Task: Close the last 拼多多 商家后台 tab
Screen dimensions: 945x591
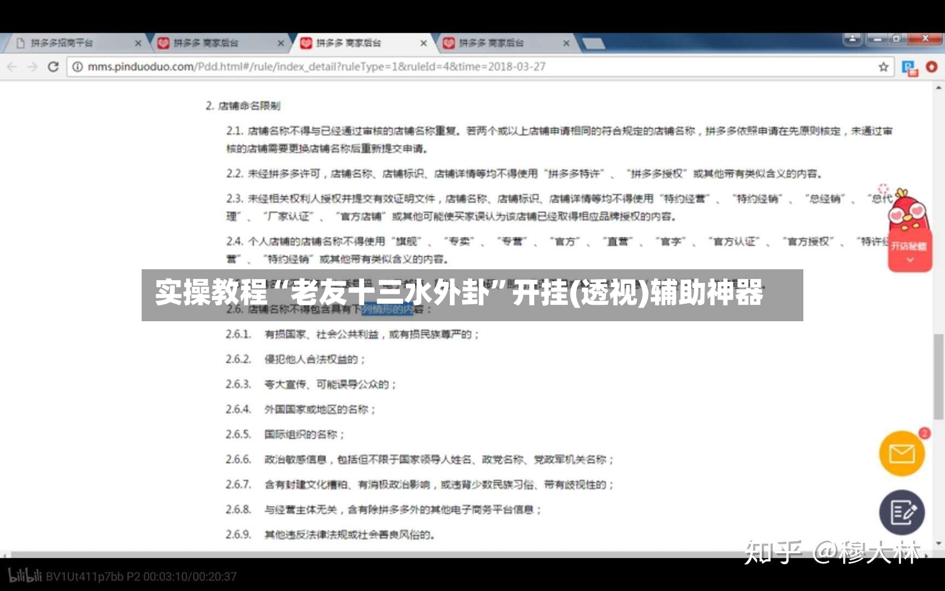Action: coord(566,43)
